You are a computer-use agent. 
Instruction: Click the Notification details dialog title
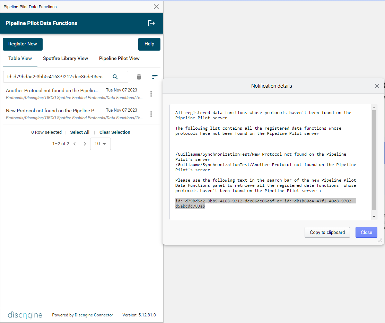click(x=272, y=86)
